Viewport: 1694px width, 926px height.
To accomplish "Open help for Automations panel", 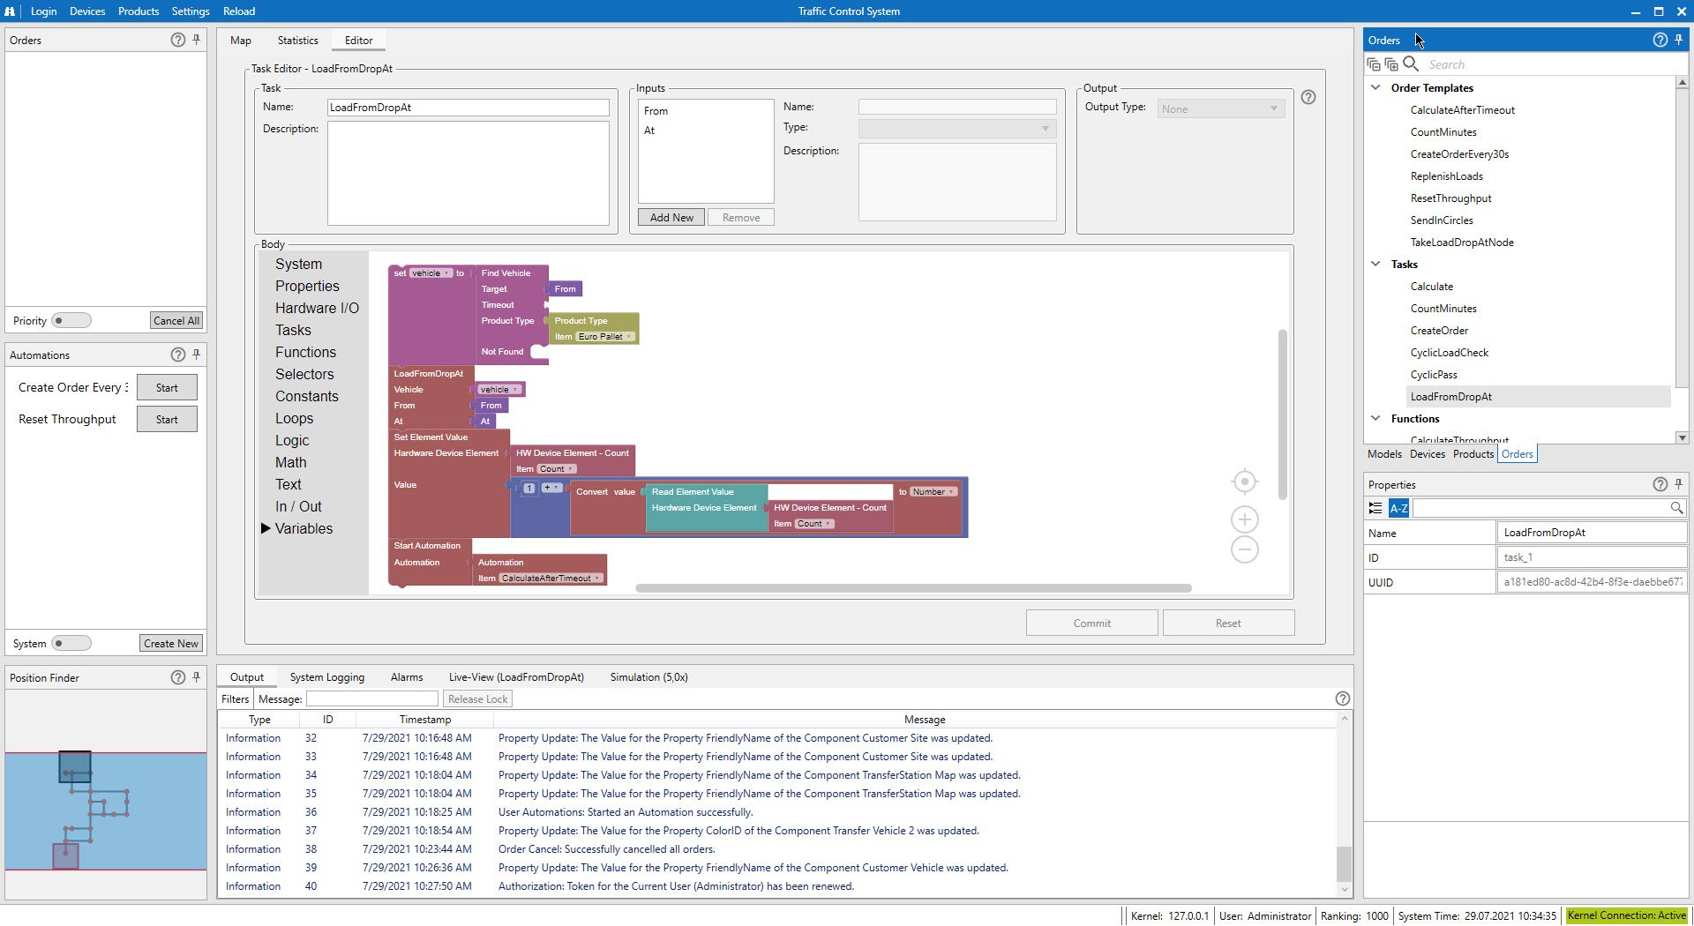I will pyautogui.click(x=178, y=355).
